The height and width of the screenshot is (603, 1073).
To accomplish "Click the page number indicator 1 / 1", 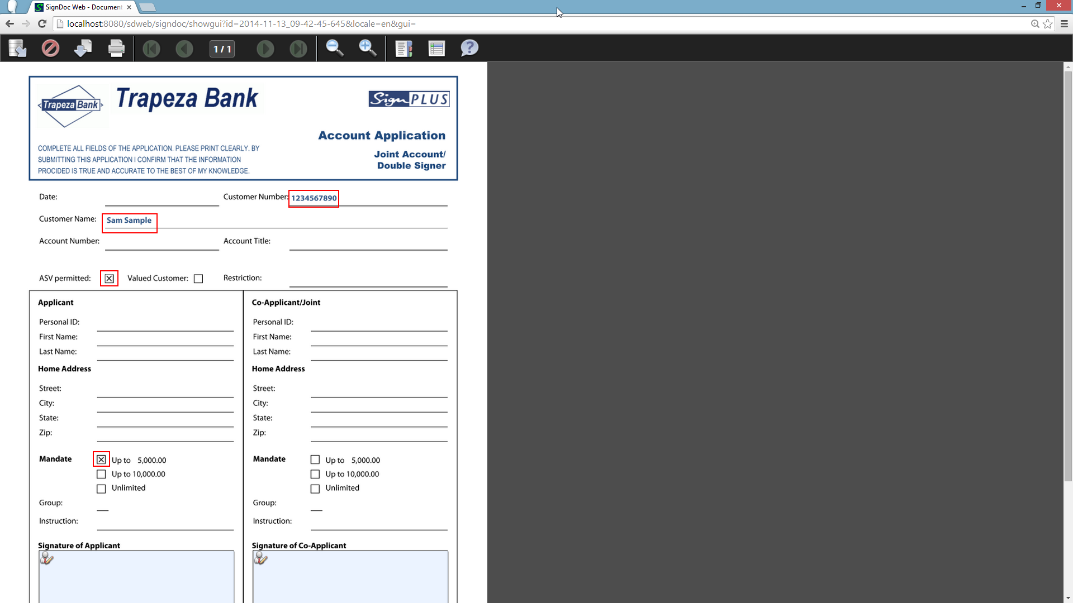I will [x=222, y=49].
